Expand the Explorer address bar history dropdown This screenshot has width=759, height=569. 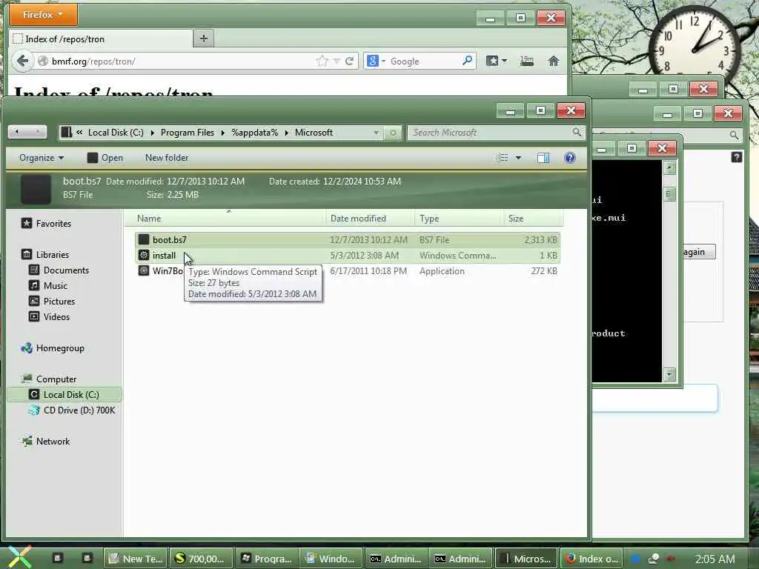pyautogui.click(x=376, y=133)
